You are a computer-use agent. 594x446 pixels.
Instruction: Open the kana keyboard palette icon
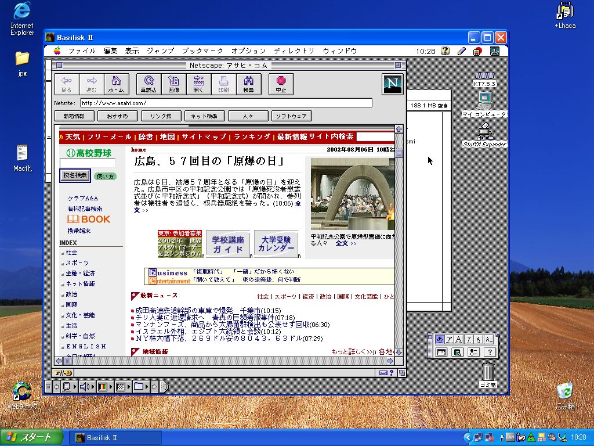(441, 353)
